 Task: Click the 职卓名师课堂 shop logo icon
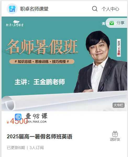coord(12,9)
